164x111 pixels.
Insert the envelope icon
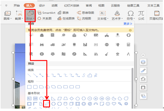click(74, 35)
